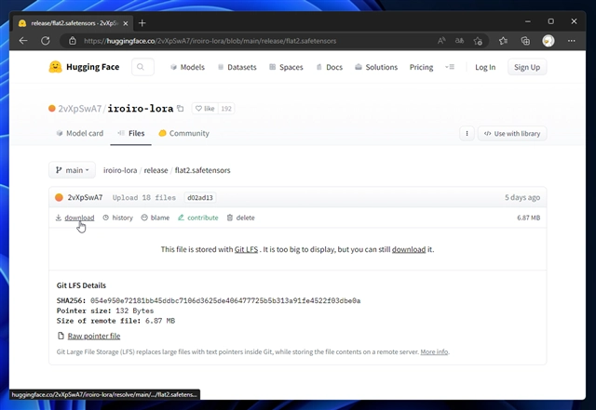Screen dimensions: 596x410
Task: Expand the extra navigation menu icon
Action: [x=450, y=67]
